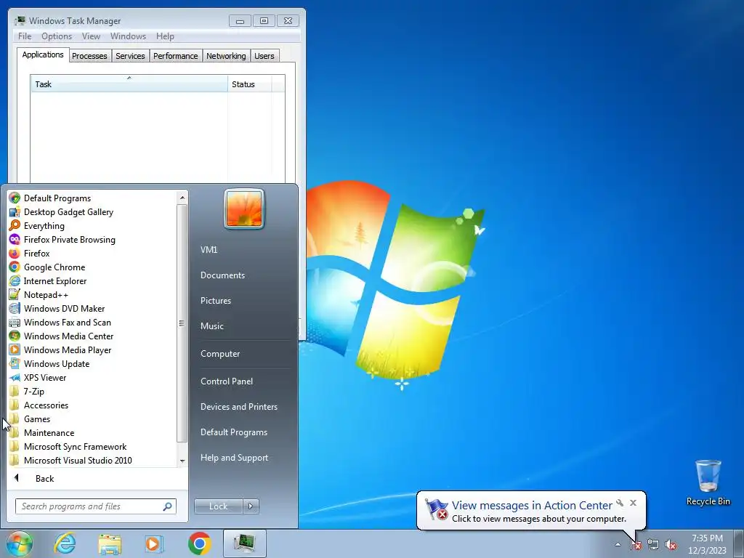Viewport: 744px width, 558px height.
Task: Open Chrome from the taskbar
Action: [x=199, y=543]
